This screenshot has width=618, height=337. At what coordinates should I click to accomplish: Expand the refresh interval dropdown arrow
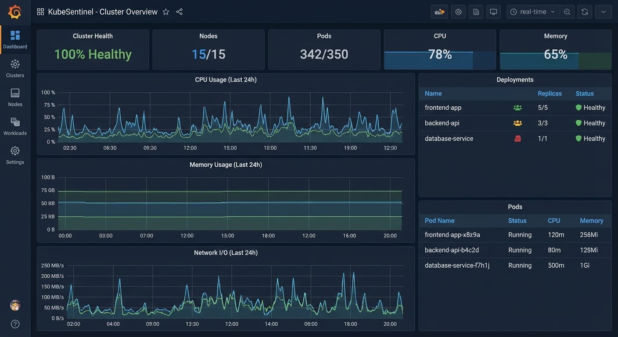click(x=604, y=12)
